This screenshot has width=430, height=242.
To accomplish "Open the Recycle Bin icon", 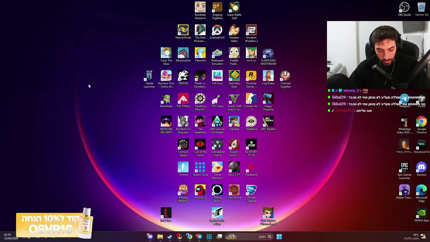I will coord(421,9).
